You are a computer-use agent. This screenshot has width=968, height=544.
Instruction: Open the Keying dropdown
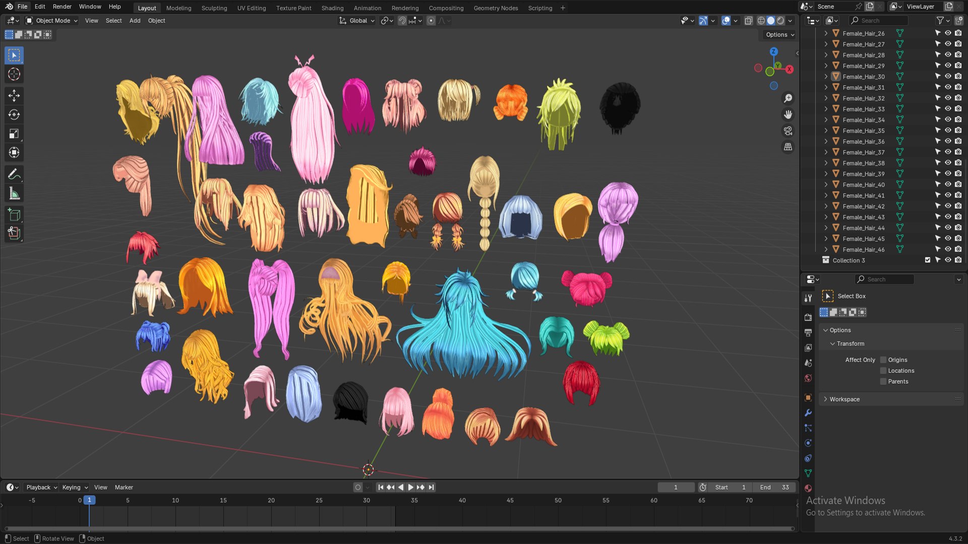coord(75,487)
